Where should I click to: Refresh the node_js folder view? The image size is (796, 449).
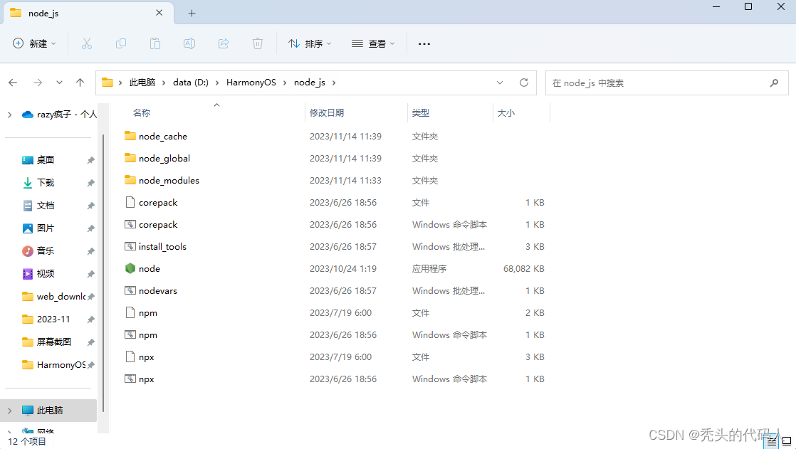[524, 83]
